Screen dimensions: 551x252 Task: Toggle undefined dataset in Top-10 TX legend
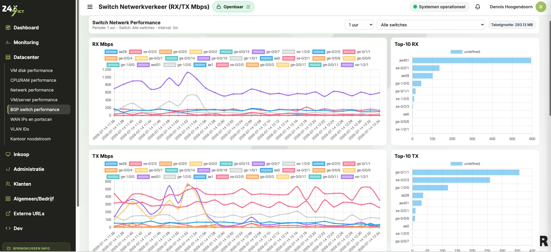pyautogui.click(x=465, y=164)
